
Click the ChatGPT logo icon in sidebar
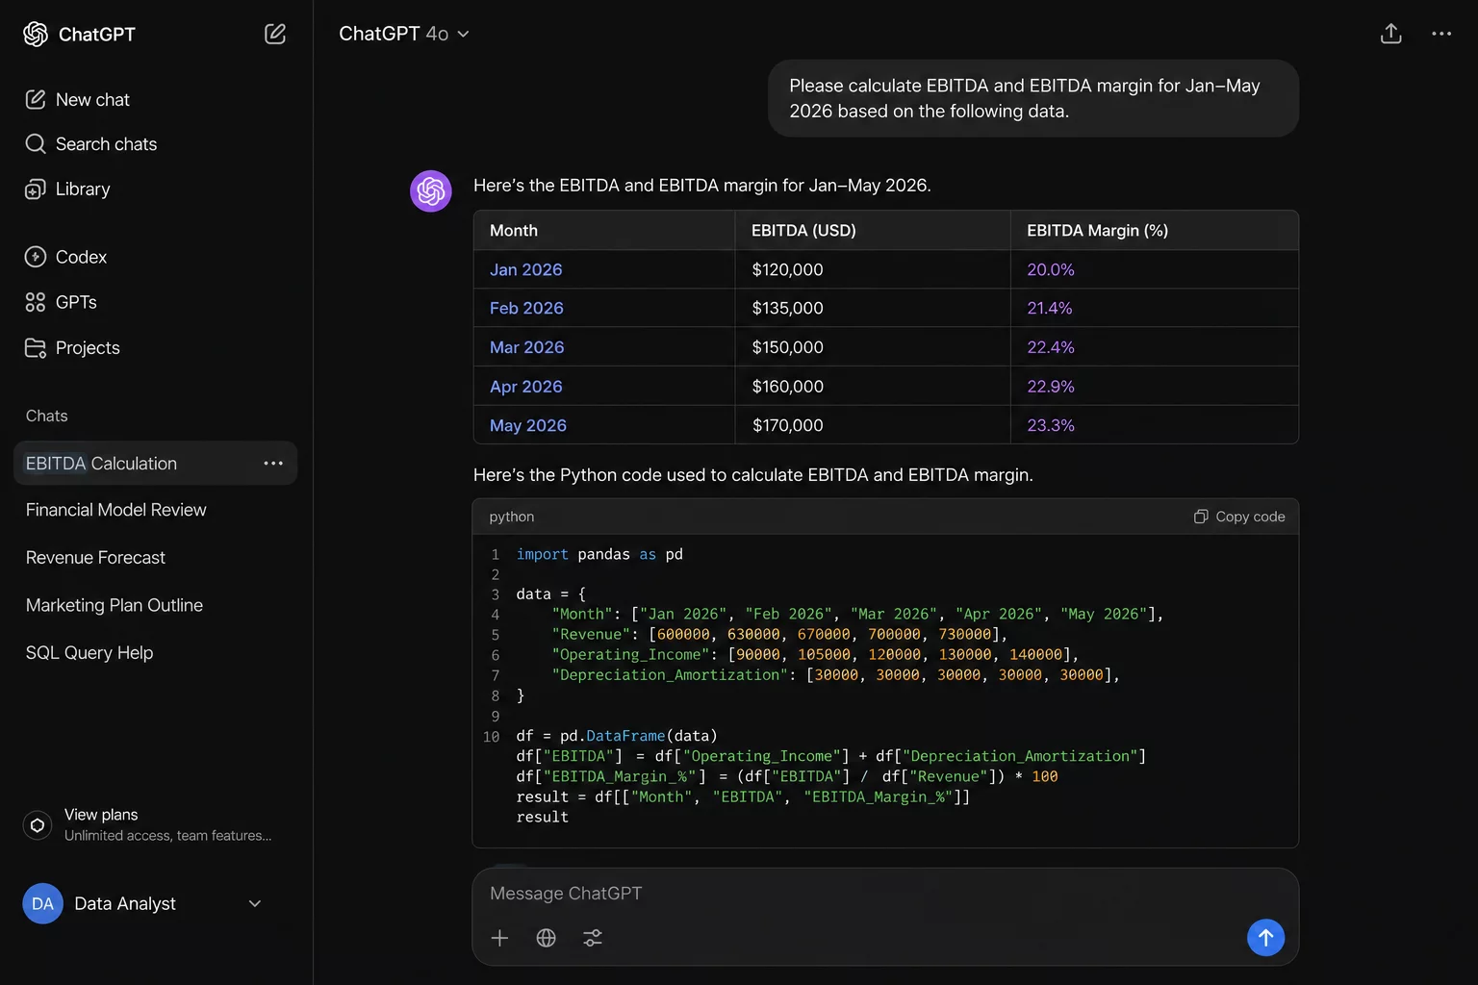[36, 34]
